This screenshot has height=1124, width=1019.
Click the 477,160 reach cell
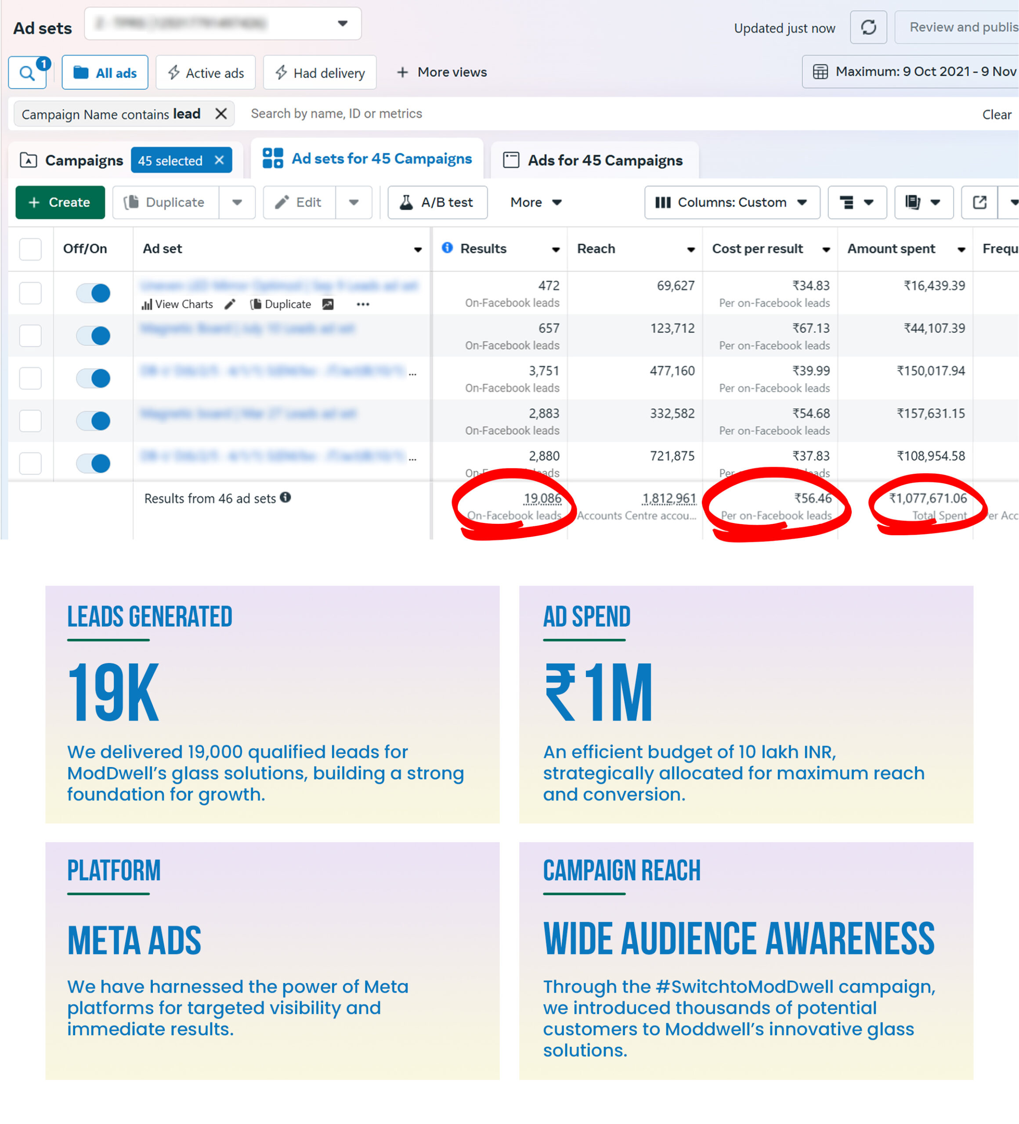672,371
